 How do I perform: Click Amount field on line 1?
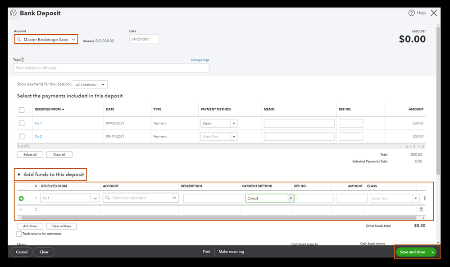click(352, 198)
